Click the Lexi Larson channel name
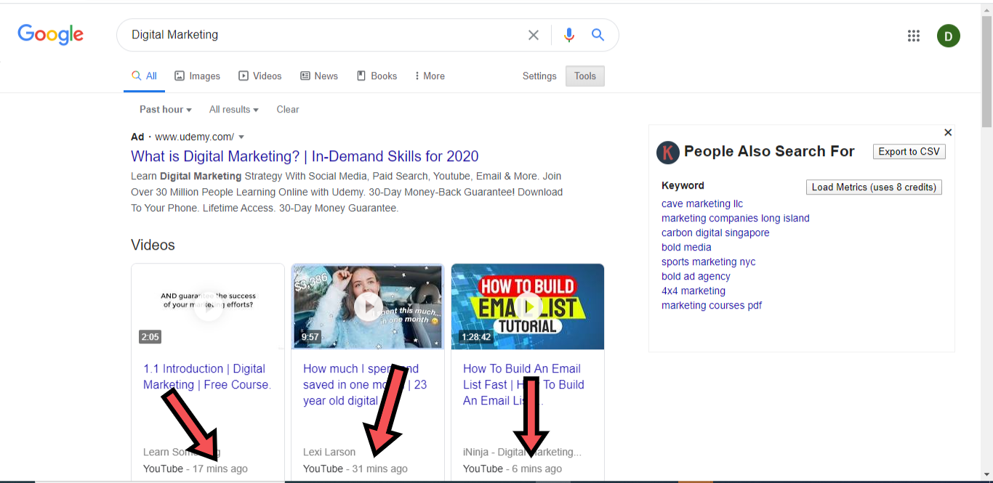 [329, 452]
